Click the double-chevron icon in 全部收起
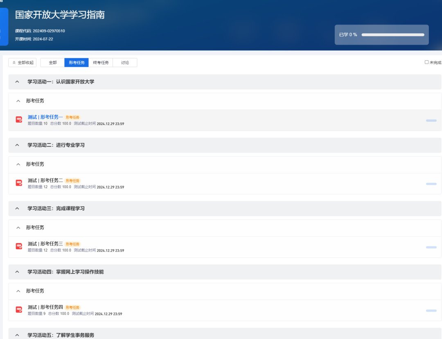 14,62
